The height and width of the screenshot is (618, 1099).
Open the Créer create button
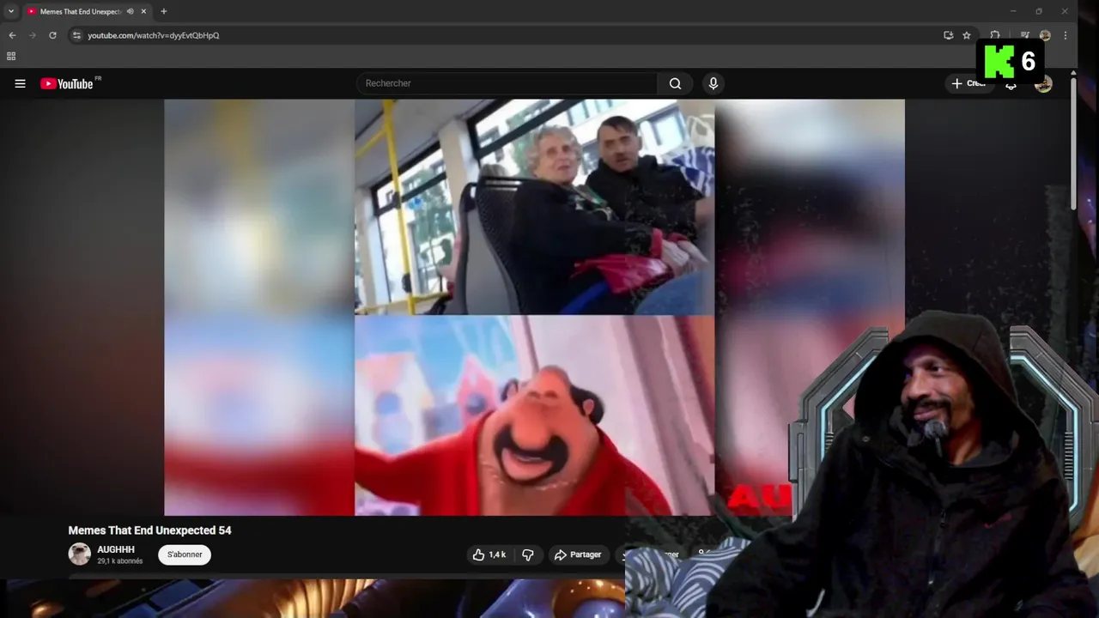tap(968, 83)
